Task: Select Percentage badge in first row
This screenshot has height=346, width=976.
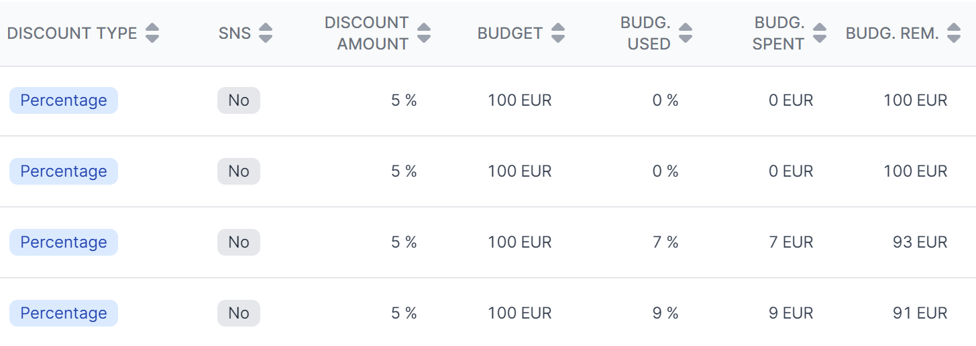Action: pos(64,100)
